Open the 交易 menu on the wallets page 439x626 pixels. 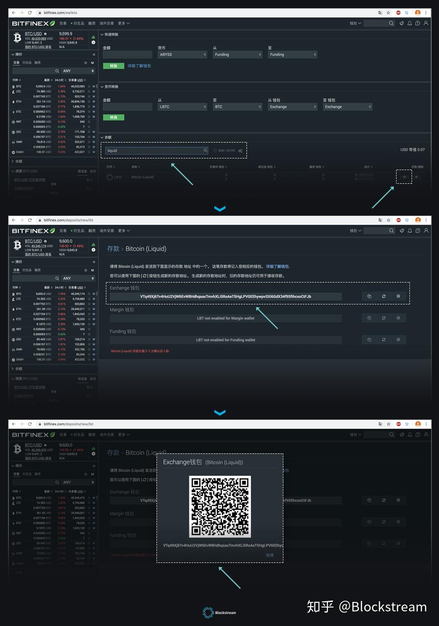tap(63, 23)
